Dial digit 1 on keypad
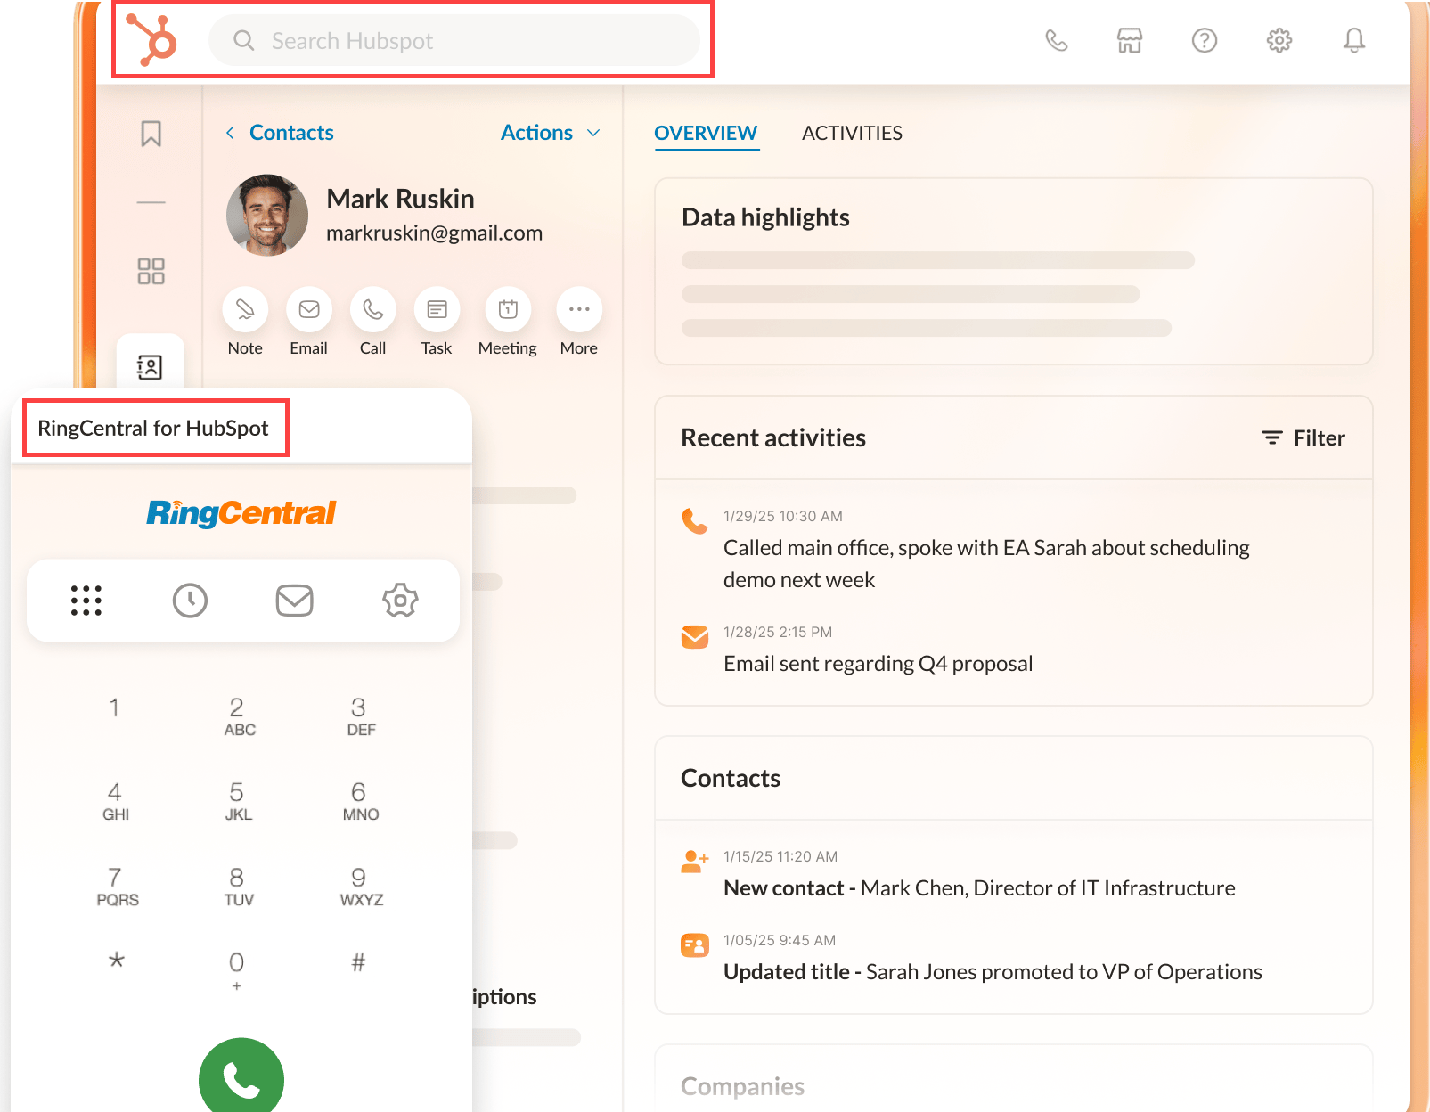 point(114,708)
